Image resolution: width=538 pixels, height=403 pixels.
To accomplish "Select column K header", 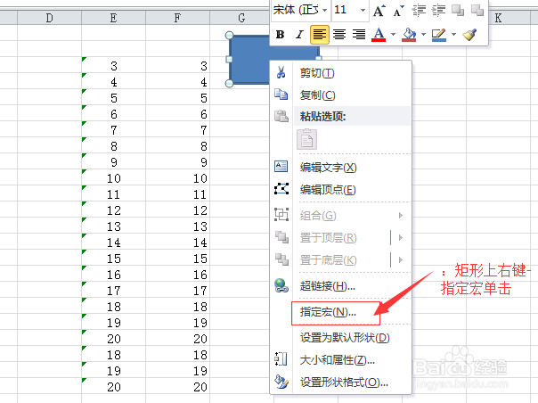I will coord(498,18).
